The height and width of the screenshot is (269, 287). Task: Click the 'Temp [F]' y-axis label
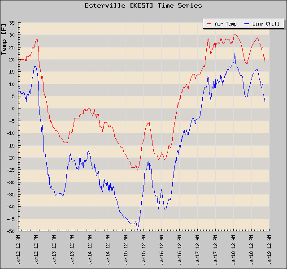pyautogui.click(x=4, y=39)
